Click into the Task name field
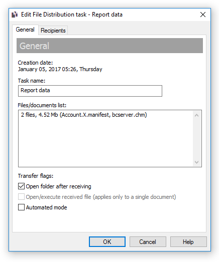This screenshot has width=219, height=262. coord(90,91)
